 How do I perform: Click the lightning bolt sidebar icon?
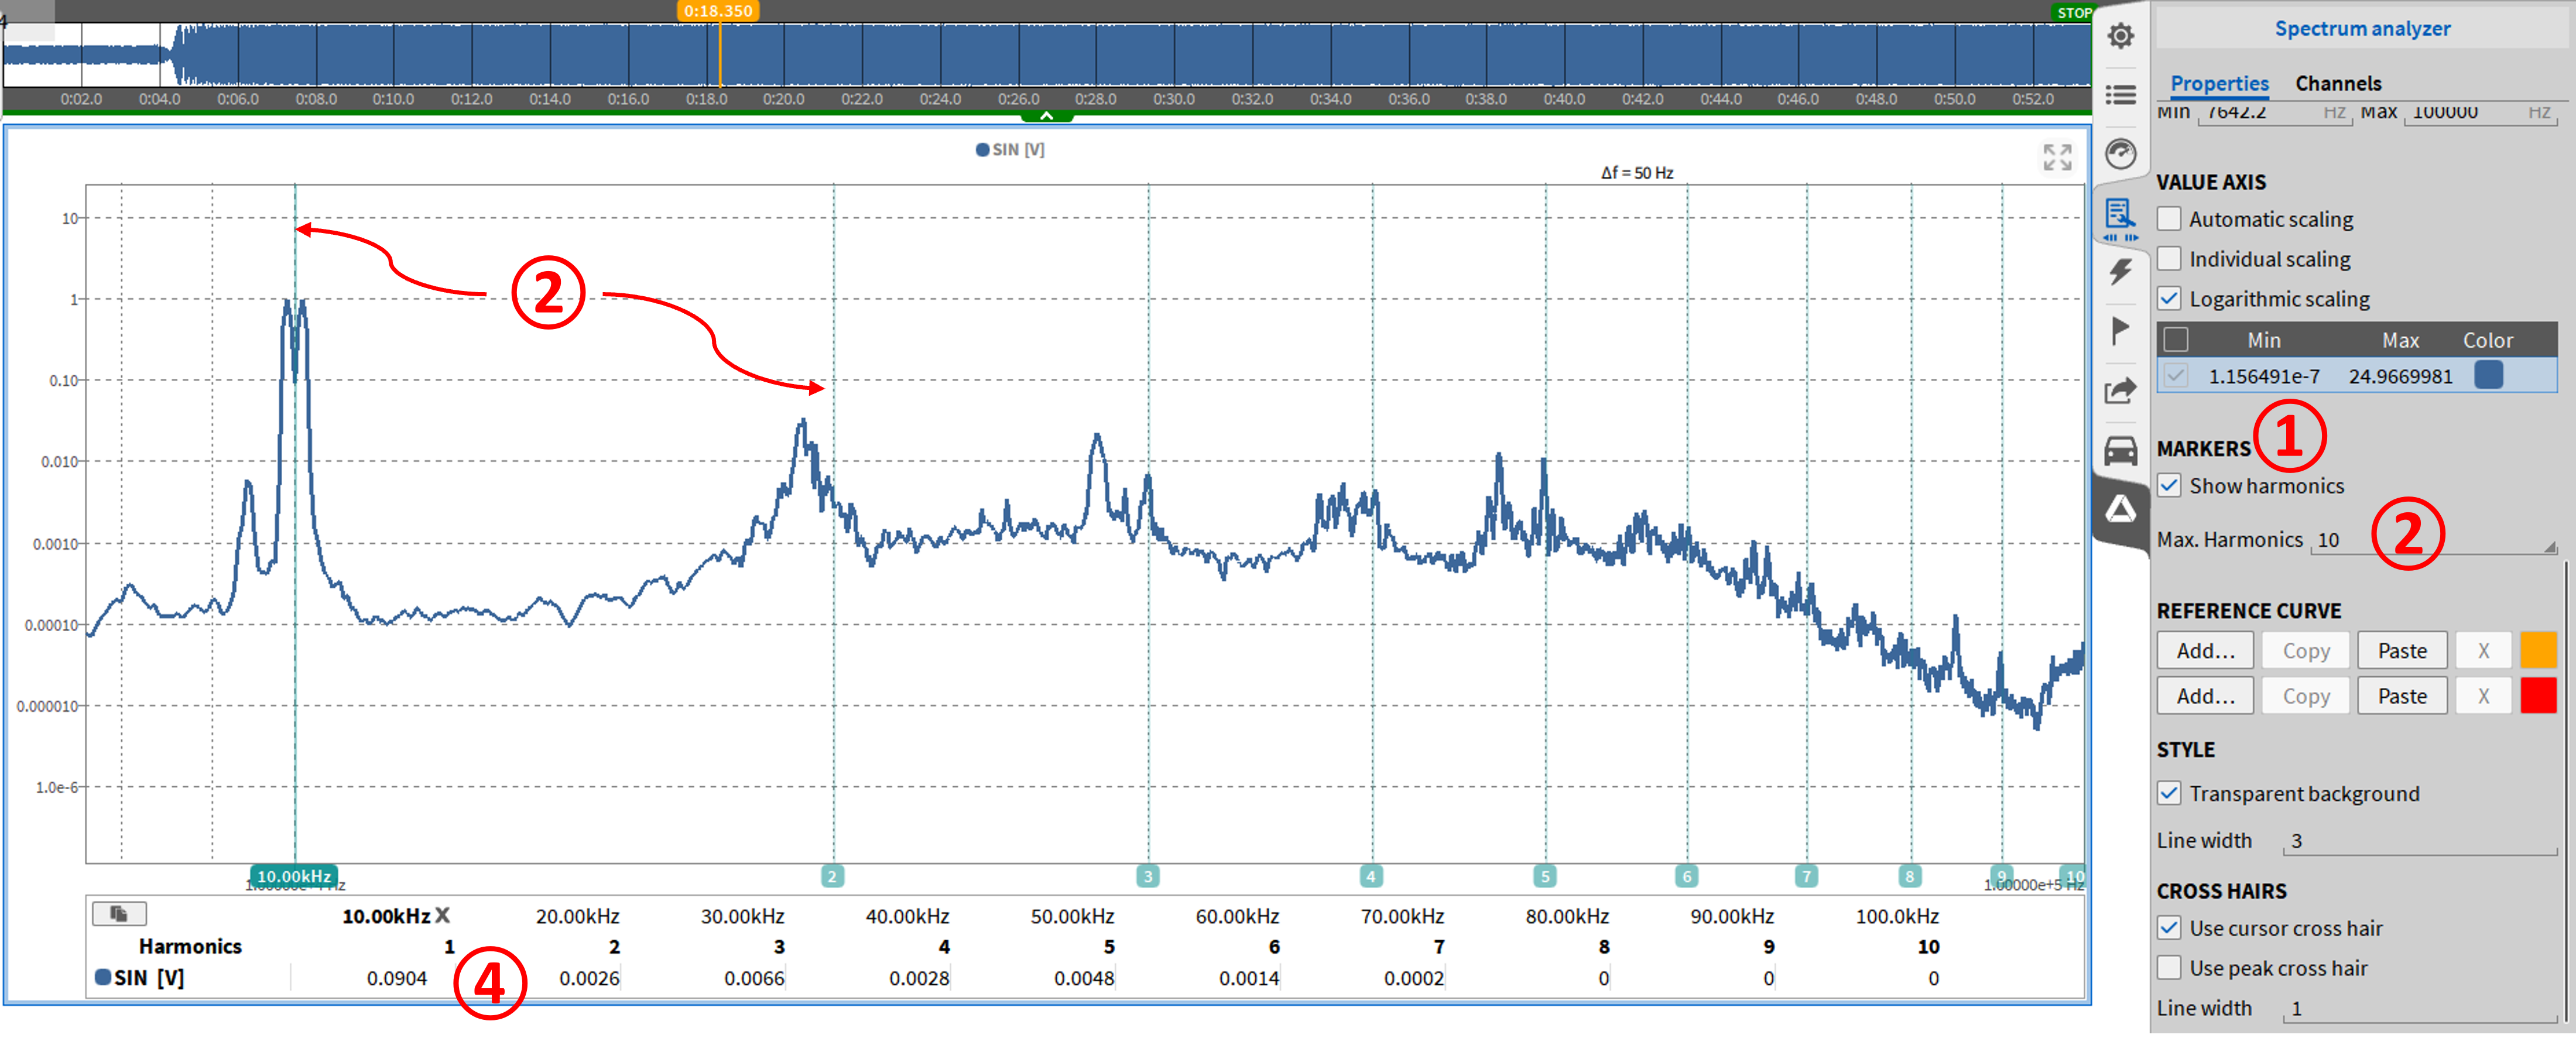[2120, 271]
